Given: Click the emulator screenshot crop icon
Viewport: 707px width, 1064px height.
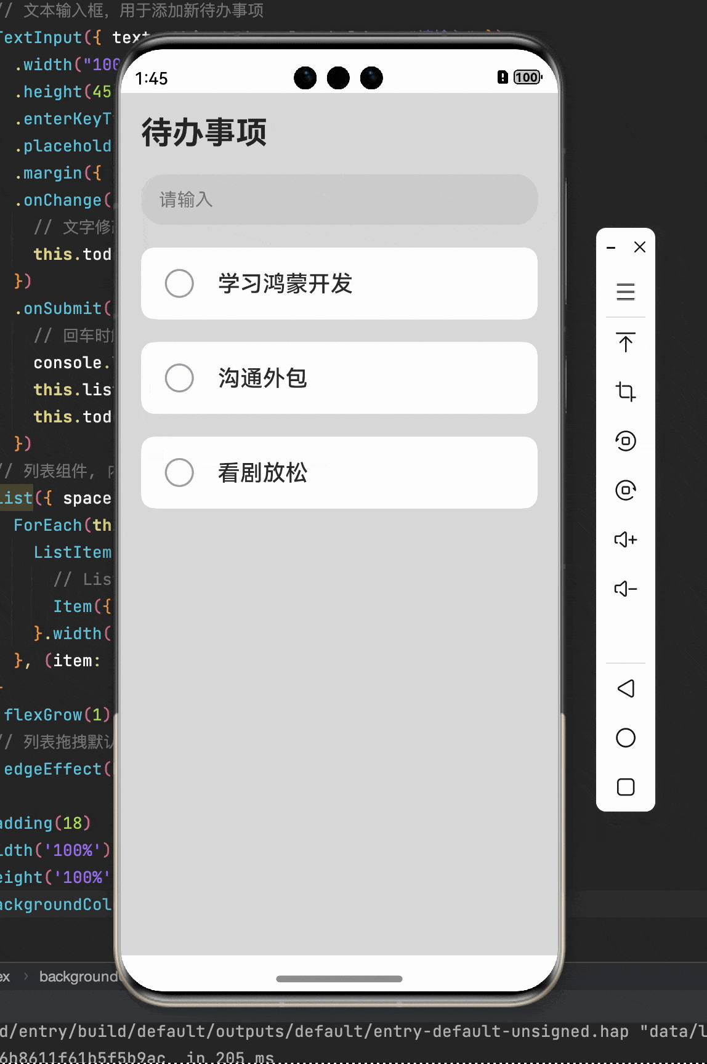Looking at the screenshot, I should click(626, 392).
